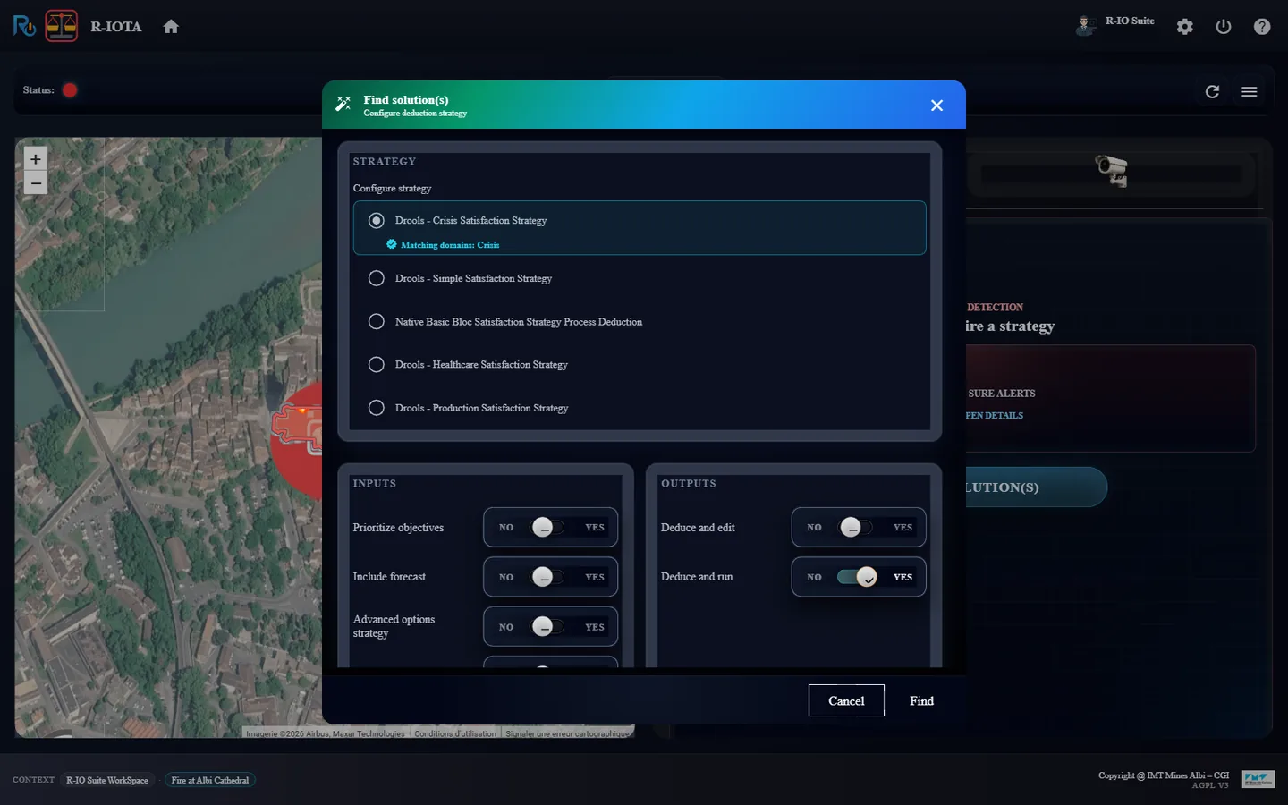Open help question mark icon
This screenshot has width=1288, height=805.
(x=1262, y=27)
